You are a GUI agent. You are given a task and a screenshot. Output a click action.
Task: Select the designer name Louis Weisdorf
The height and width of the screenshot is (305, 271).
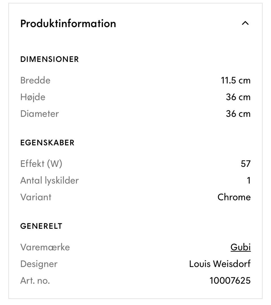click(220, 264)
